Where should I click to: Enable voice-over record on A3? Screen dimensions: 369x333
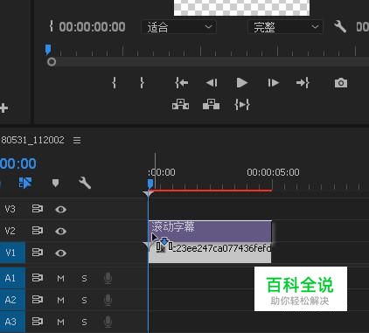pyautogui.click(x=108, y=322)
